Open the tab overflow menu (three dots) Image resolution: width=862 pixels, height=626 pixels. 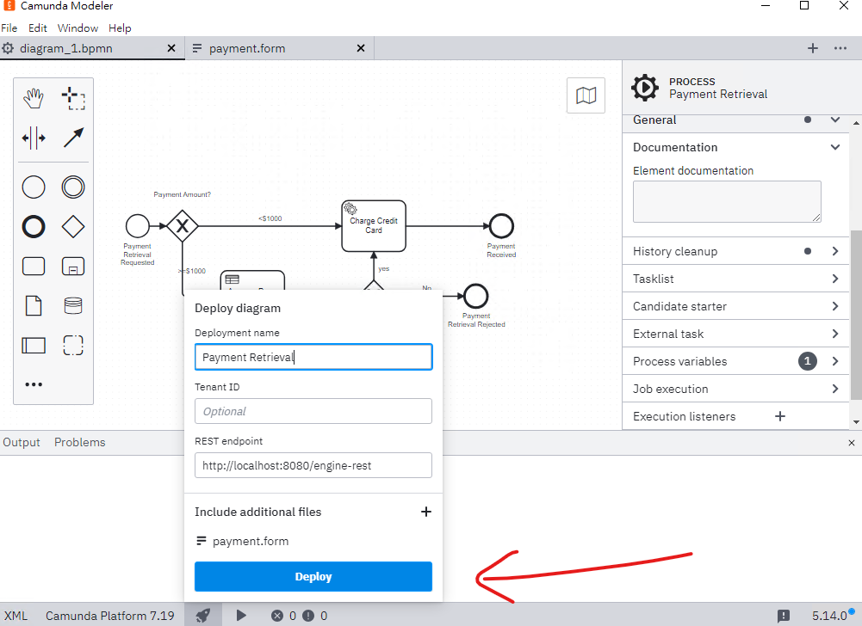[840, 48]
